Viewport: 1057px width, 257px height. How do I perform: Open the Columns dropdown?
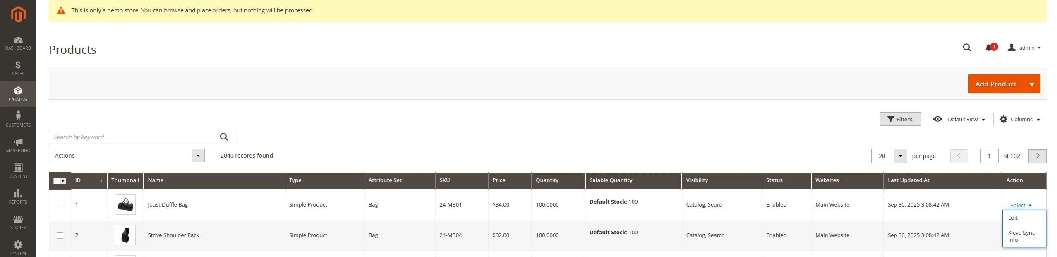click(x=1019, y=119)
